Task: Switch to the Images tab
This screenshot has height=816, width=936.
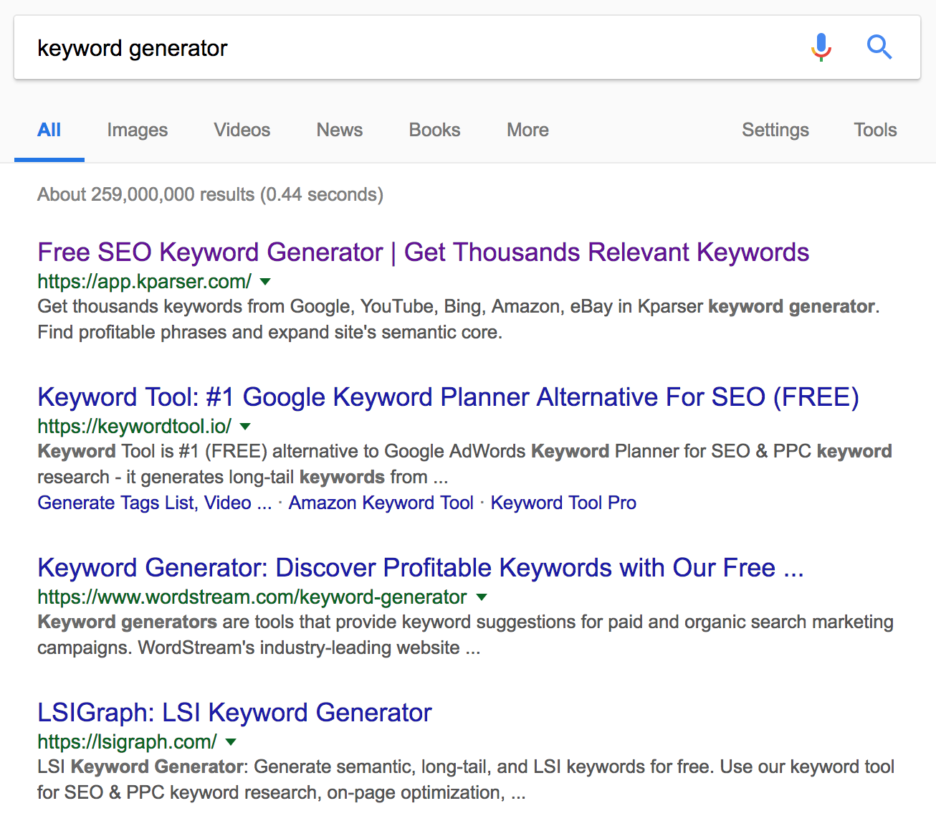Action: coord(137,130)
